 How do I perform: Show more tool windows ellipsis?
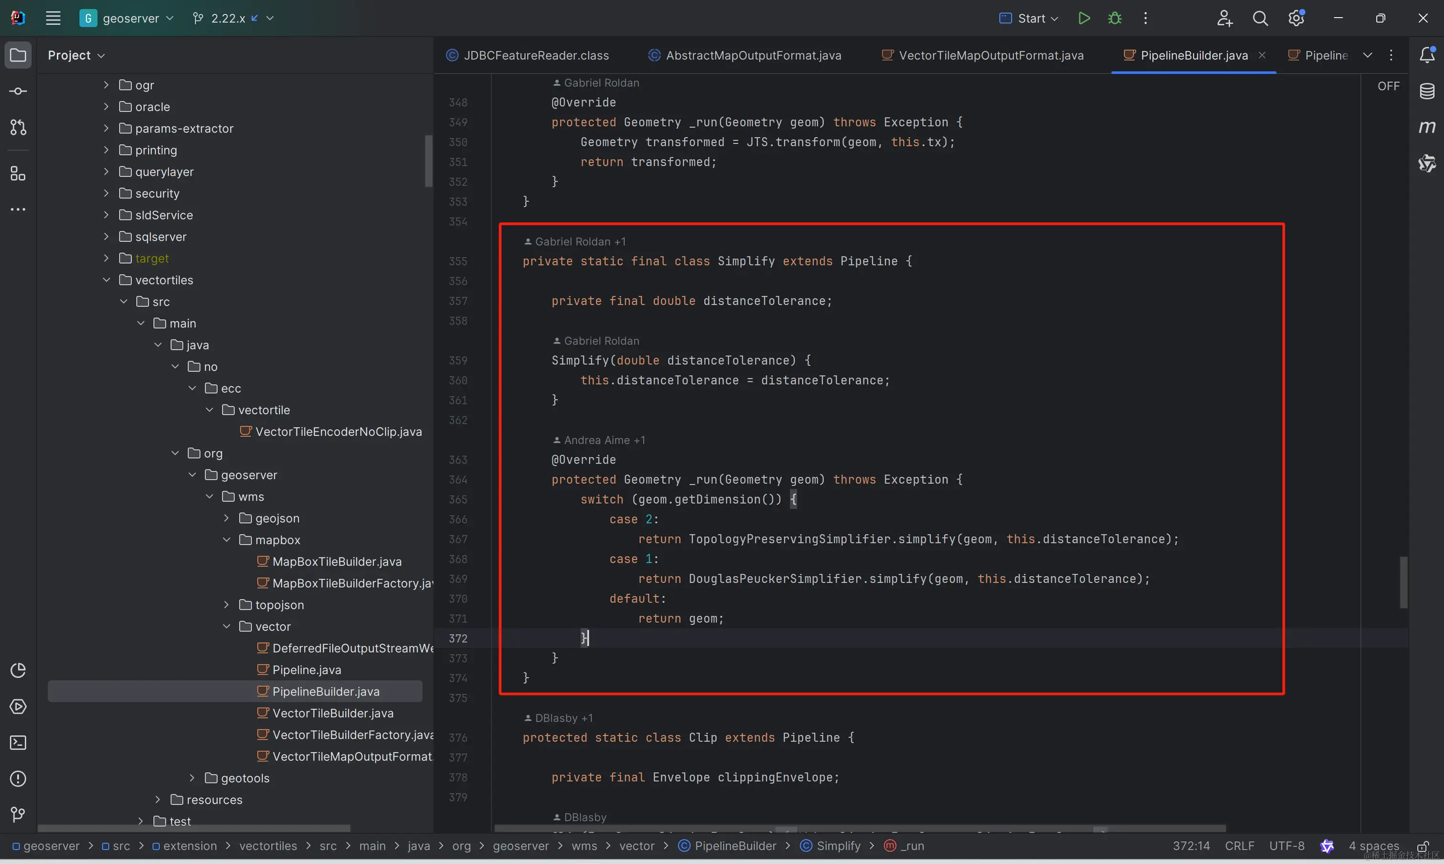tap(18, 210)
